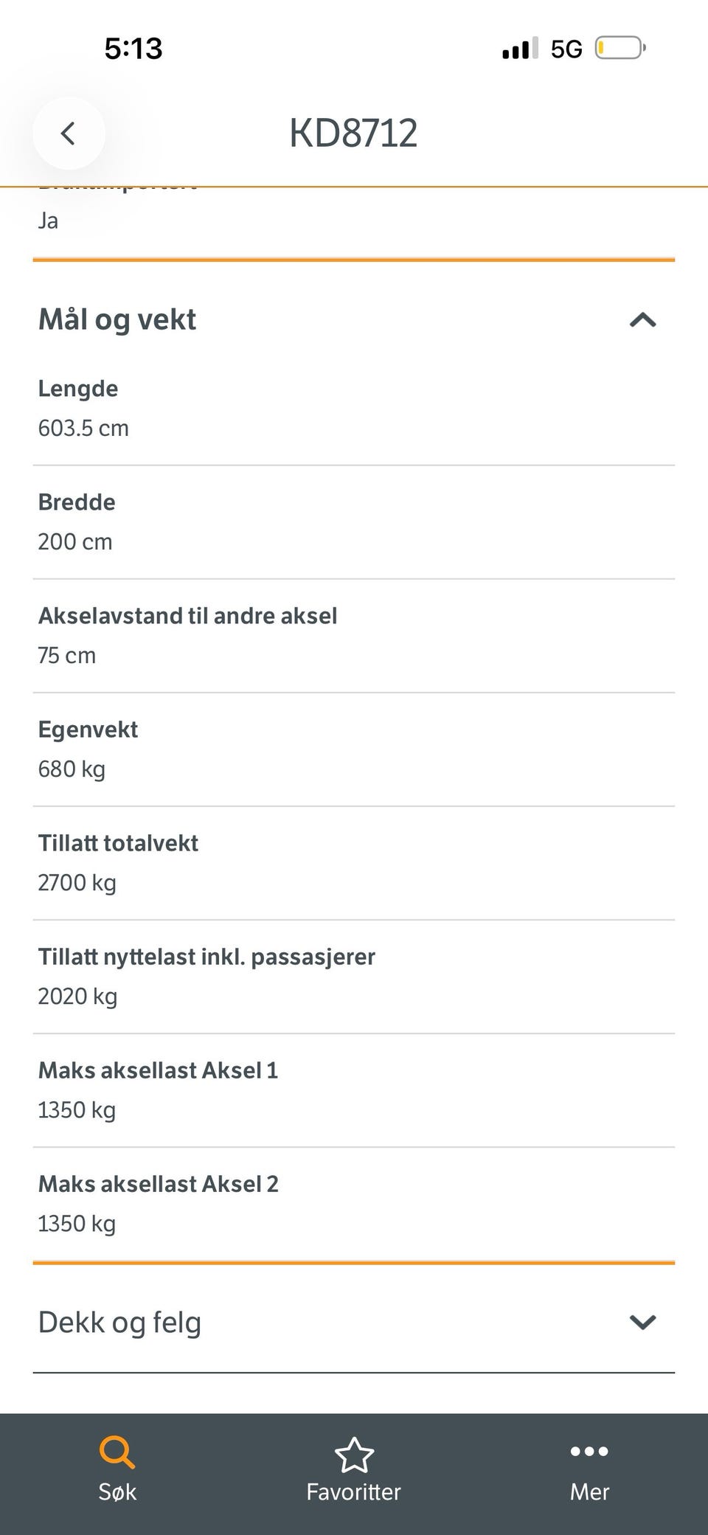Click the Dekk og felg chevron arrow
This screenshot has height=1535, width=708.
click(x=642, y=1322)
